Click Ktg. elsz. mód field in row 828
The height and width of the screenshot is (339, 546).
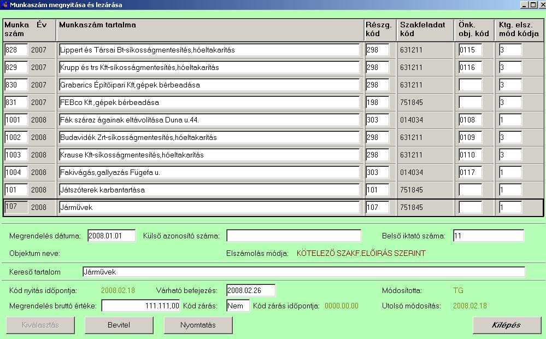point(510,50)
